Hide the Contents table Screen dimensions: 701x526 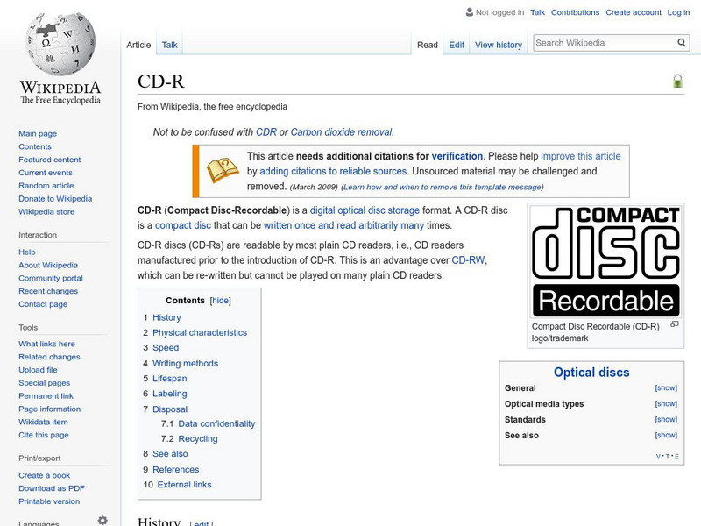tap(221, 301)
